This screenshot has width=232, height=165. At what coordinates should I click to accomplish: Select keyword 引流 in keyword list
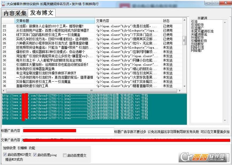[x=194, y=22]
